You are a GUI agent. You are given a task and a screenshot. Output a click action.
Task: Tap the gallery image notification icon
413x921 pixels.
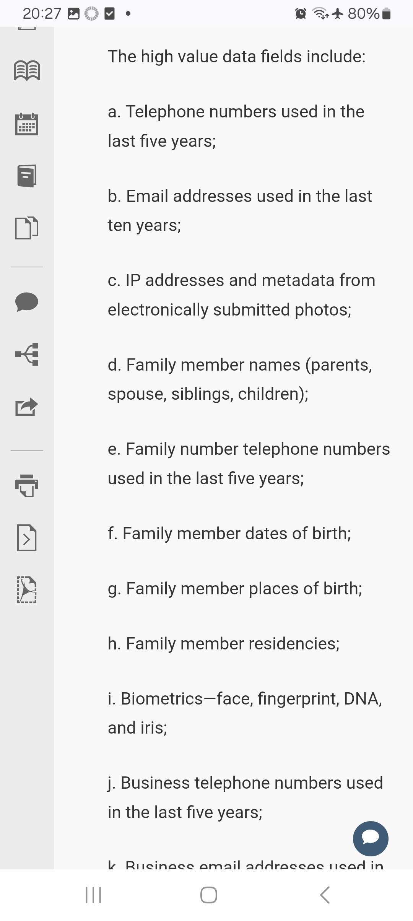click(73, 14)
